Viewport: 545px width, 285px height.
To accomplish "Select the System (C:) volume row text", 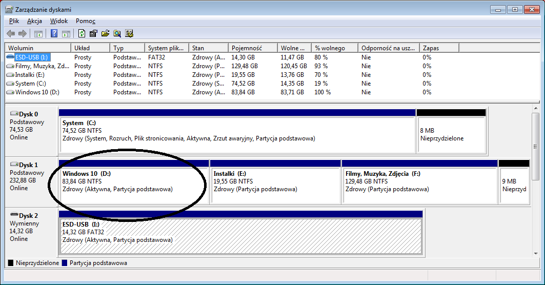I will point(31,84).
